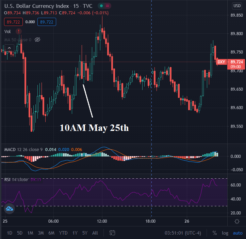Open chart settings gear icon
246x239 pixels.
(x=237, y=221)
